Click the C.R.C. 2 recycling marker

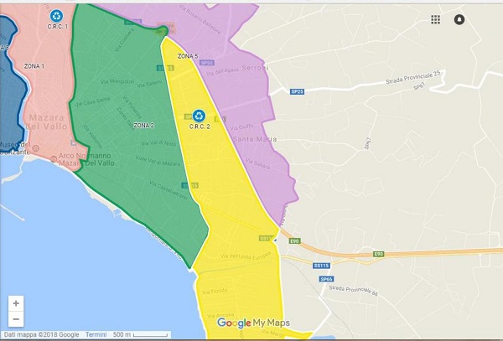(199, 116)
